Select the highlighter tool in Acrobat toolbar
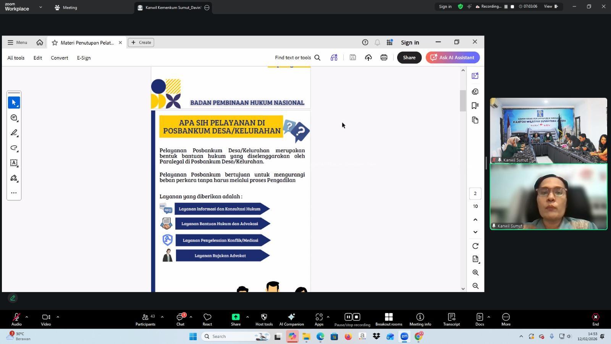 pos(14,133)
